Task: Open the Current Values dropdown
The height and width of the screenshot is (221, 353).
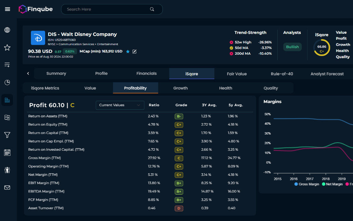Action: (x=120, y=105)
